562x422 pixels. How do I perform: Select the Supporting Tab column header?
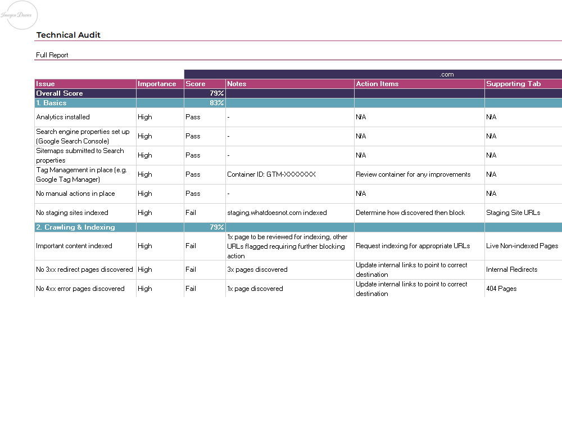523,84
